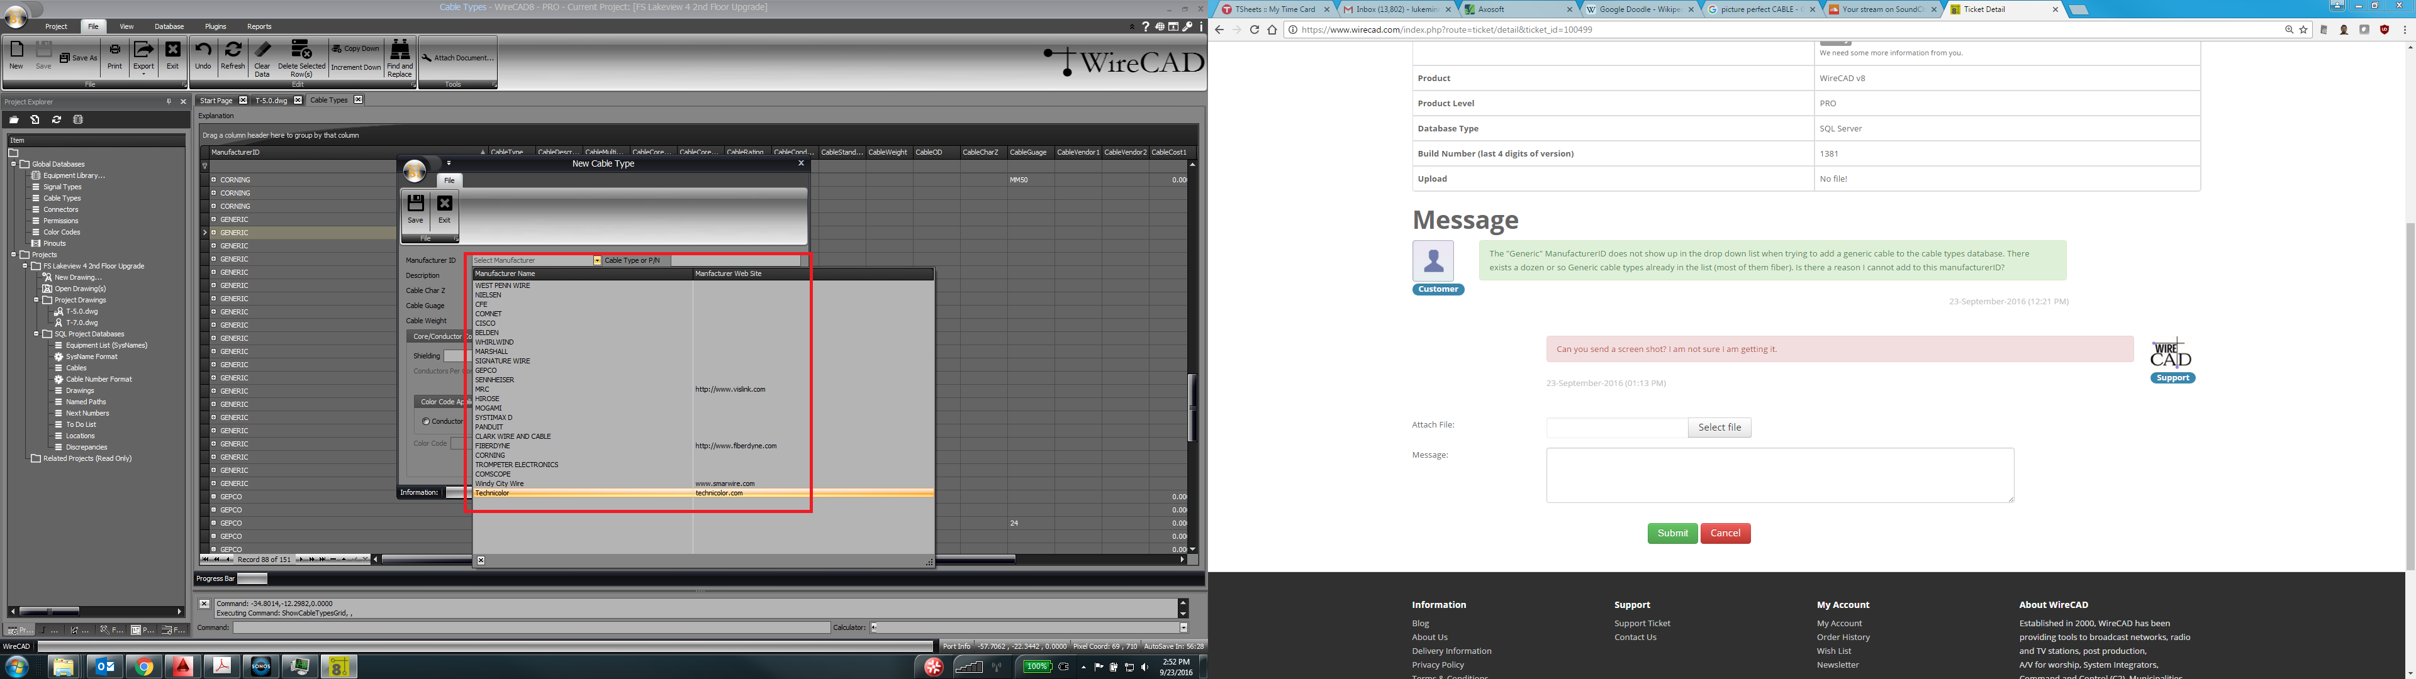Click the Windows Start orb
The image size is (2416, 679).
(x=17, y=667)
